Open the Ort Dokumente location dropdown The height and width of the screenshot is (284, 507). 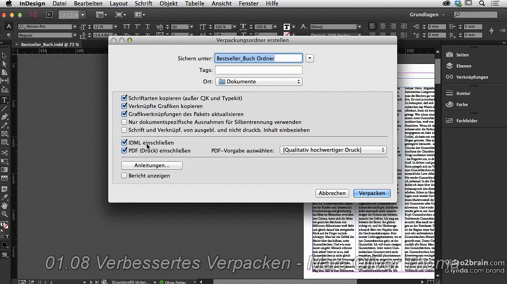(259, 82)
